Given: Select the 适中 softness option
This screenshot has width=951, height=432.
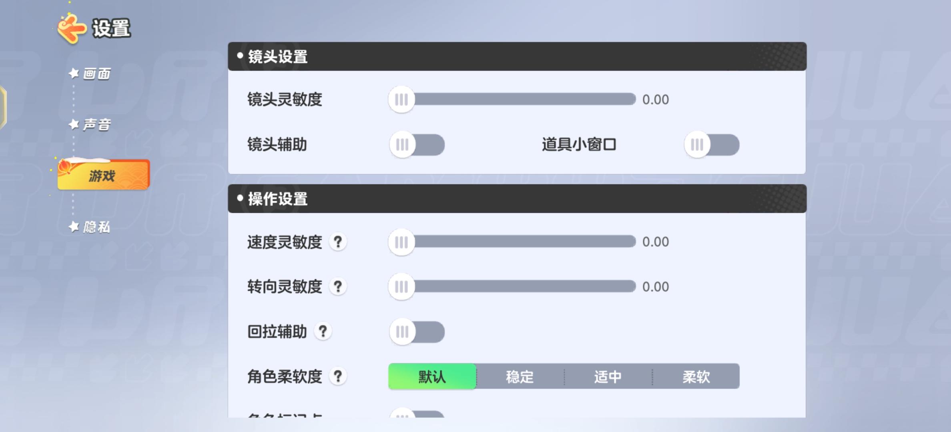Looking at the screenshot, I should (x=608, y=376).
